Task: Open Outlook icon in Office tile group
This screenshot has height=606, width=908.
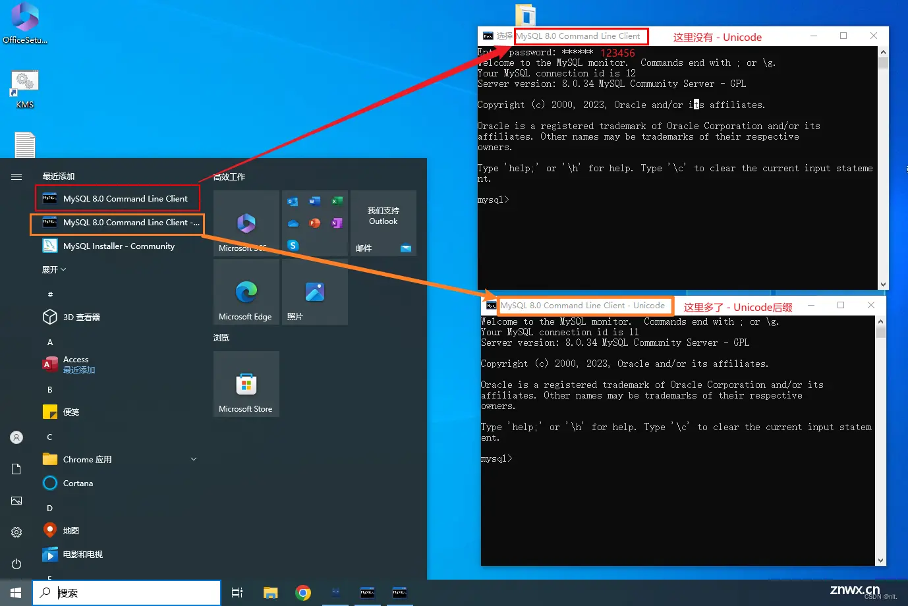Action: coord(293,202)
